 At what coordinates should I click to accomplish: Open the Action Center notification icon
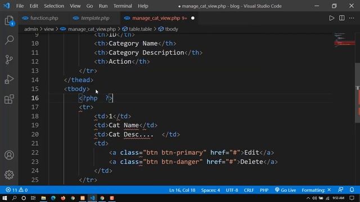[x=352, y=198]
